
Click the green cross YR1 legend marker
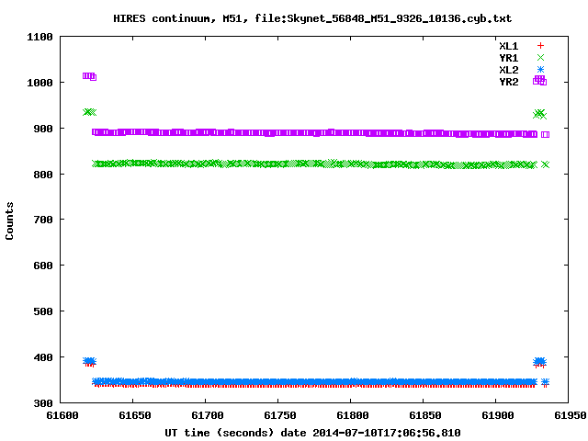[x=540, y=57]
